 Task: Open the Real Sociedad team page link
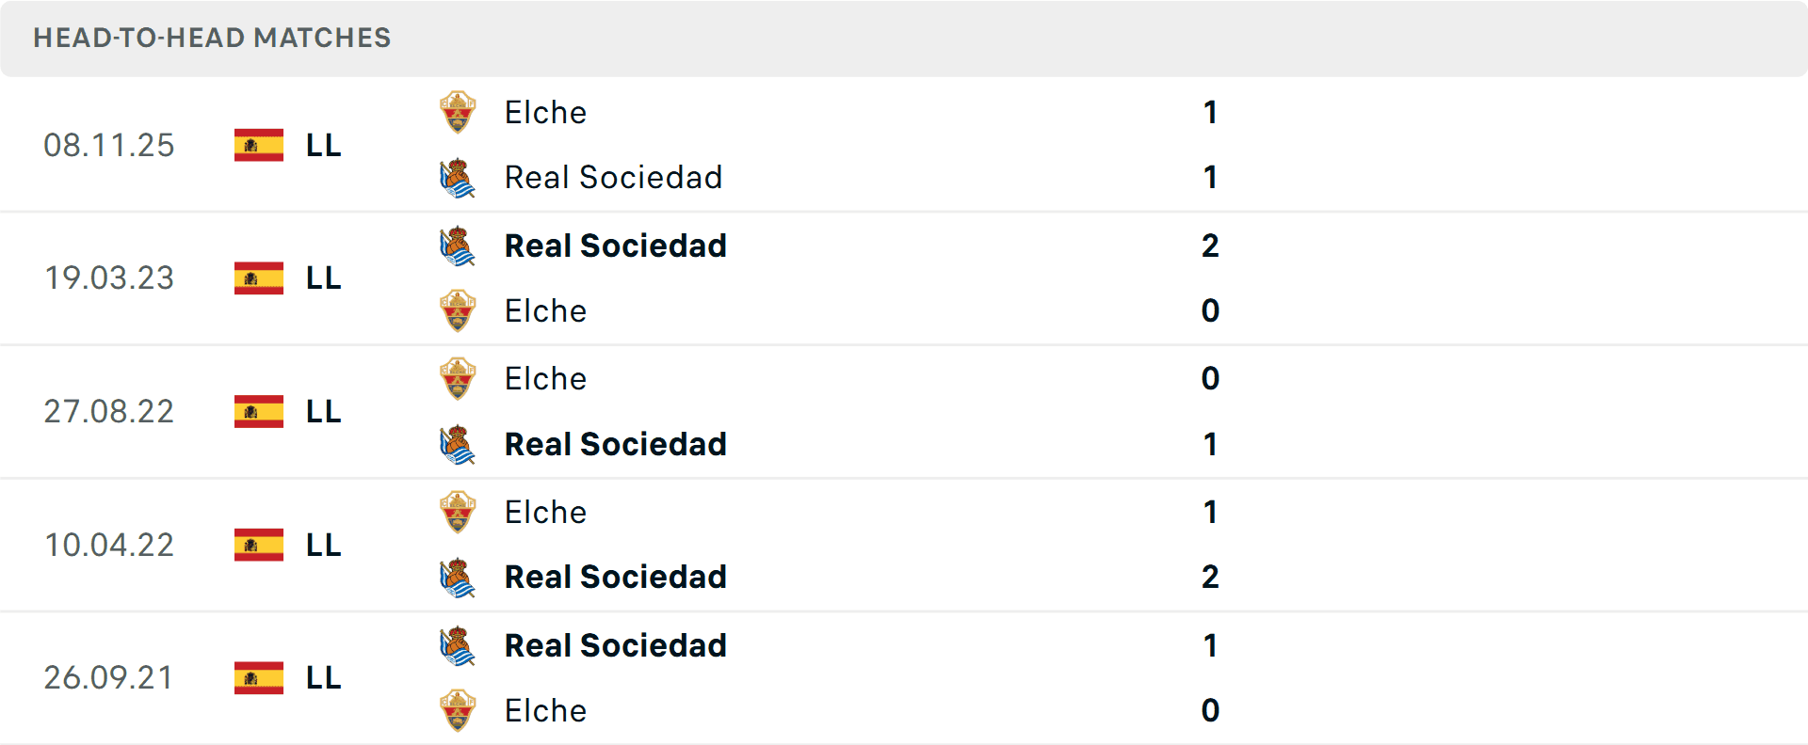click(x=614, y=177)
